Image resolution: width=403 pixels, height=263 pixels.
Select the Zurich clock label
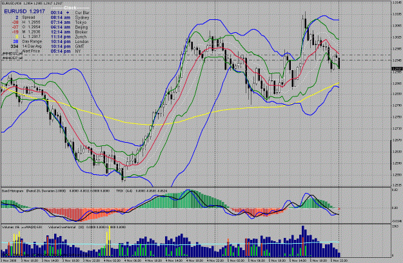(81, 37)
